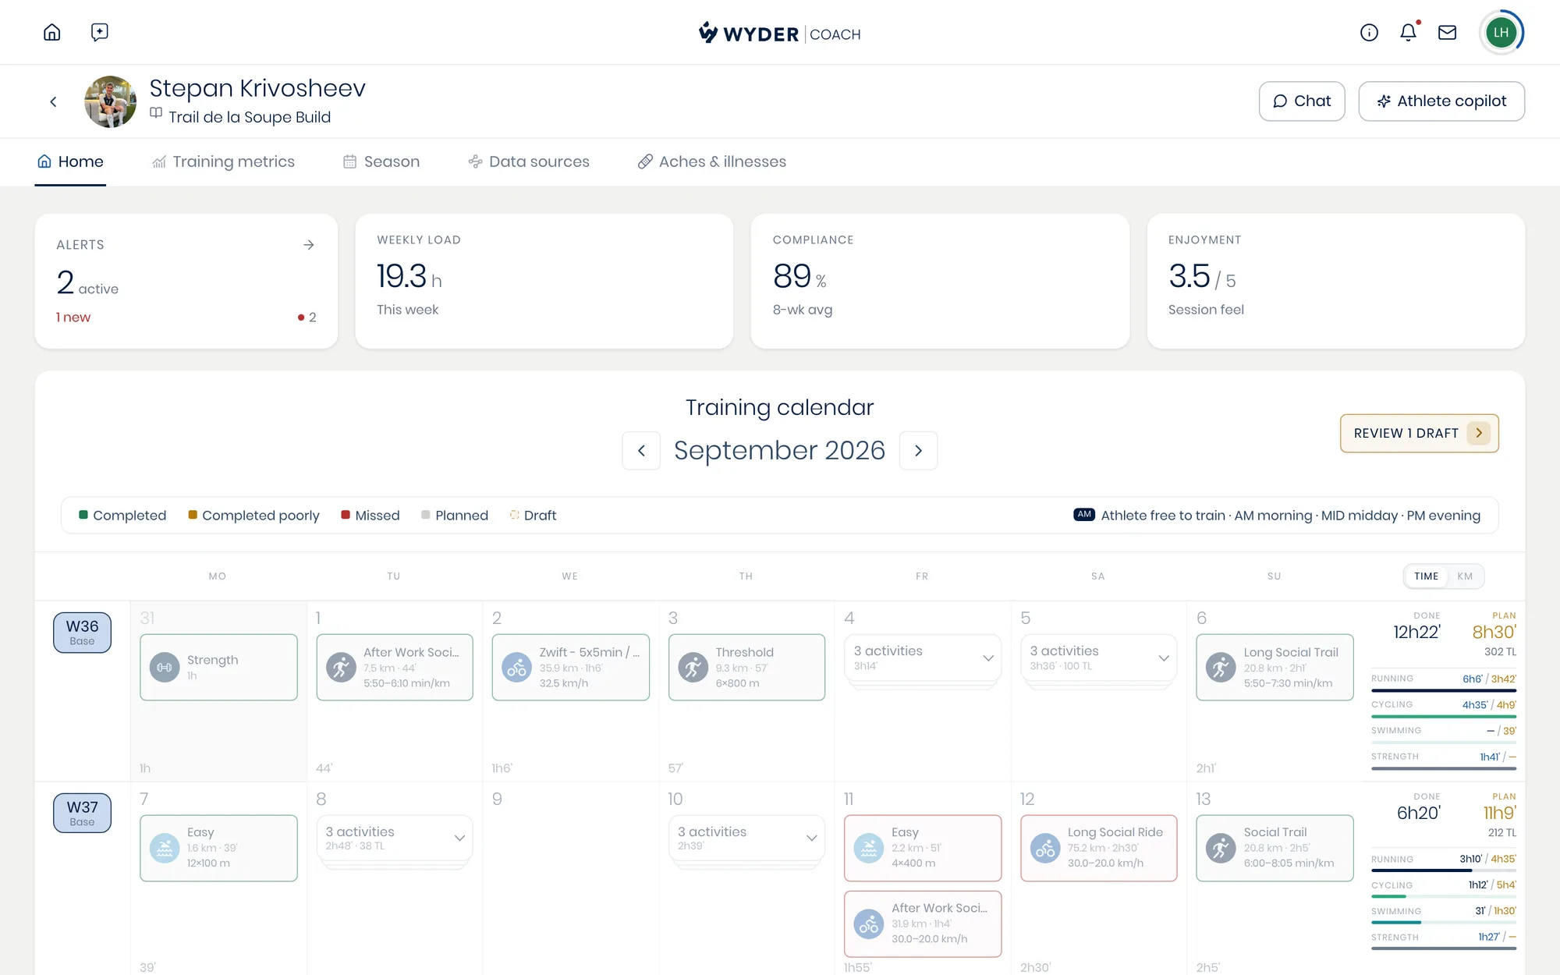
Task: Open the info circle icon
Action: point(1369,32)
